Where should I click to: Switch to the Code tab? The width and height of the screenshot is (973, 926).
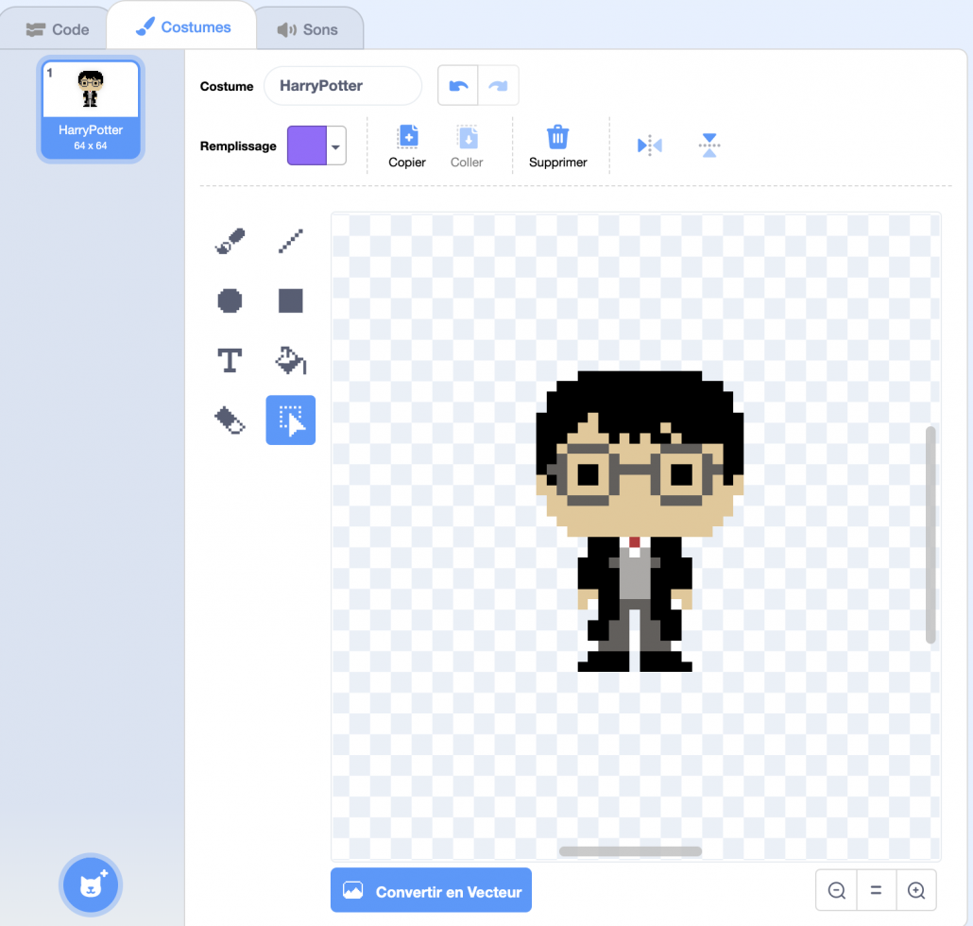(57, 29)
